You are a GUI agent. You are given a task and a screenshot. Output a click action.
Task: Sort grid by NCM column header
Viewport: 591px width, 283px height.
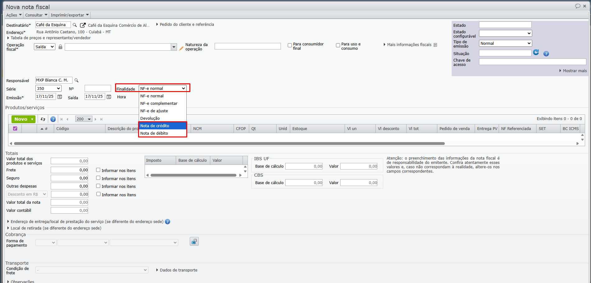(212, 129)
